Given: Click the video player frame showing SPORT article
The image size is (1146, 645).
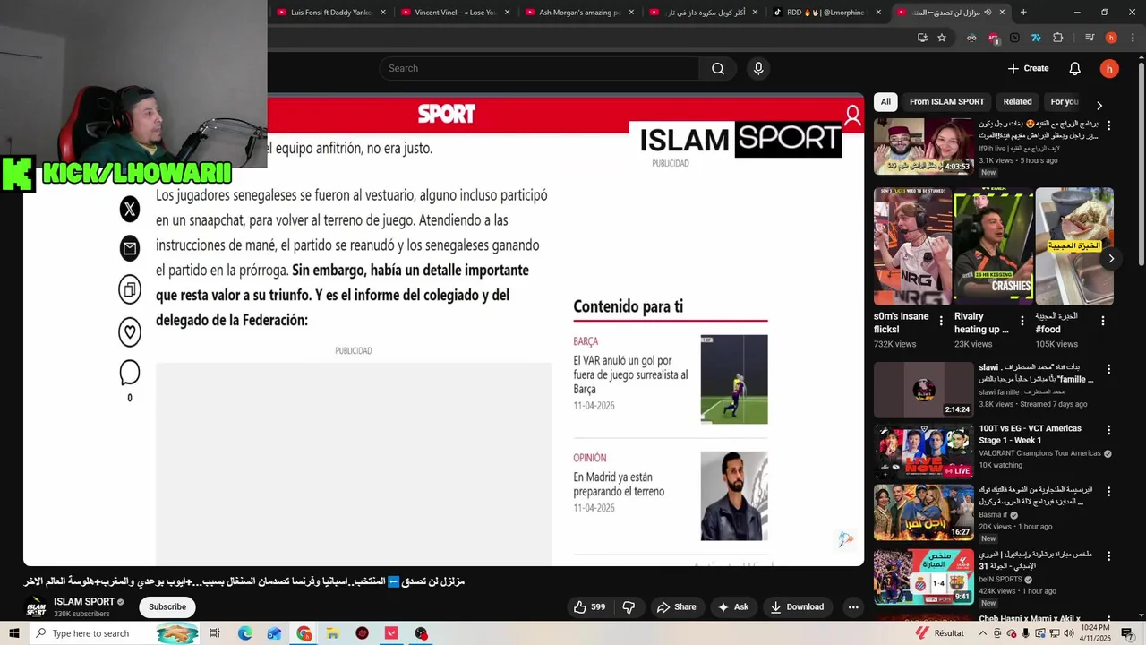Looking at the screenshot, I should point(443,331).
